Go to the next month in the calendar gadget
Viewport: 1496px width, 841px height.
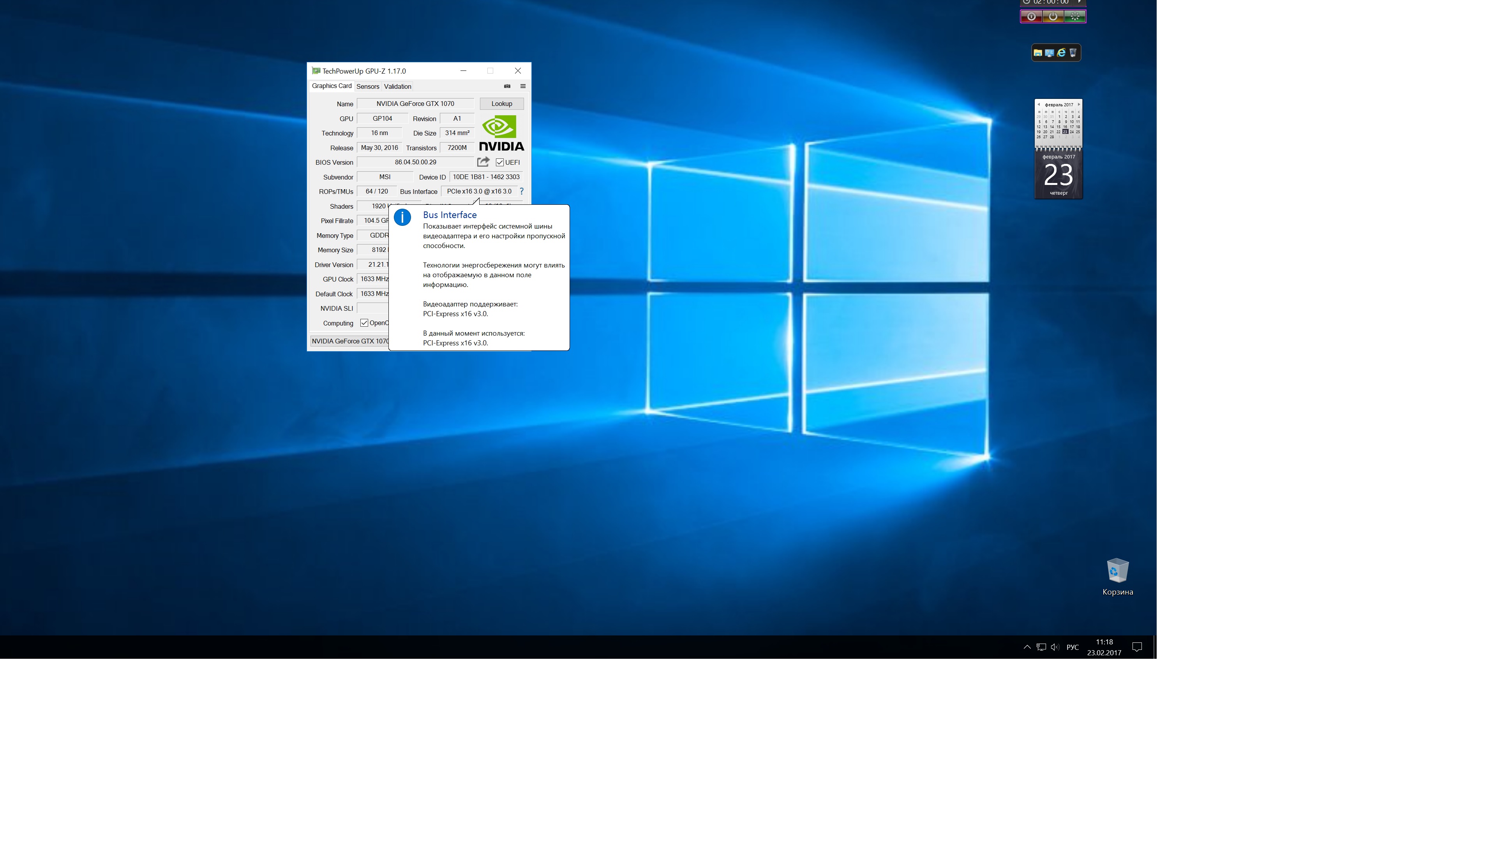[1079, 104]
